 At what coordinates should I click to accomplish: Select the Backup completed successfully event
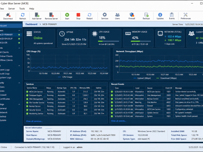click(x=157, y=99)
